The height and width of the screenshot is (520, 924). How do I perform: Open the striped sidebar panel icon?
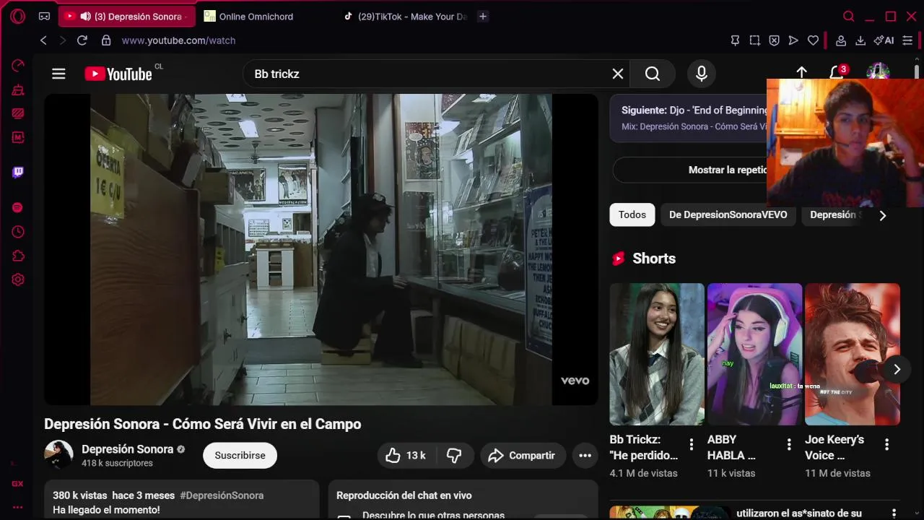[x=18, y=113]
